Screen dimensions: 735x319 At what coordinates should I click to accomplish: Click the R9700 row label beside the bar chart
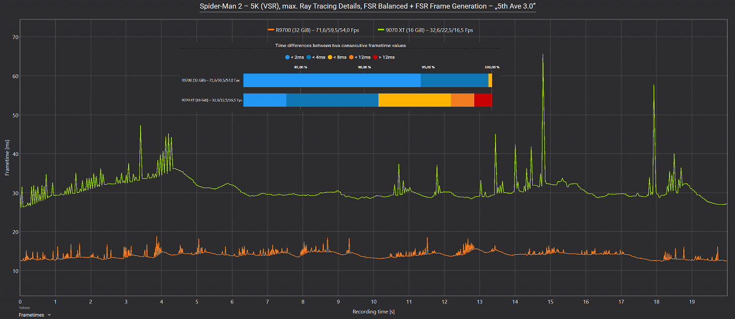tap(211, 80)
